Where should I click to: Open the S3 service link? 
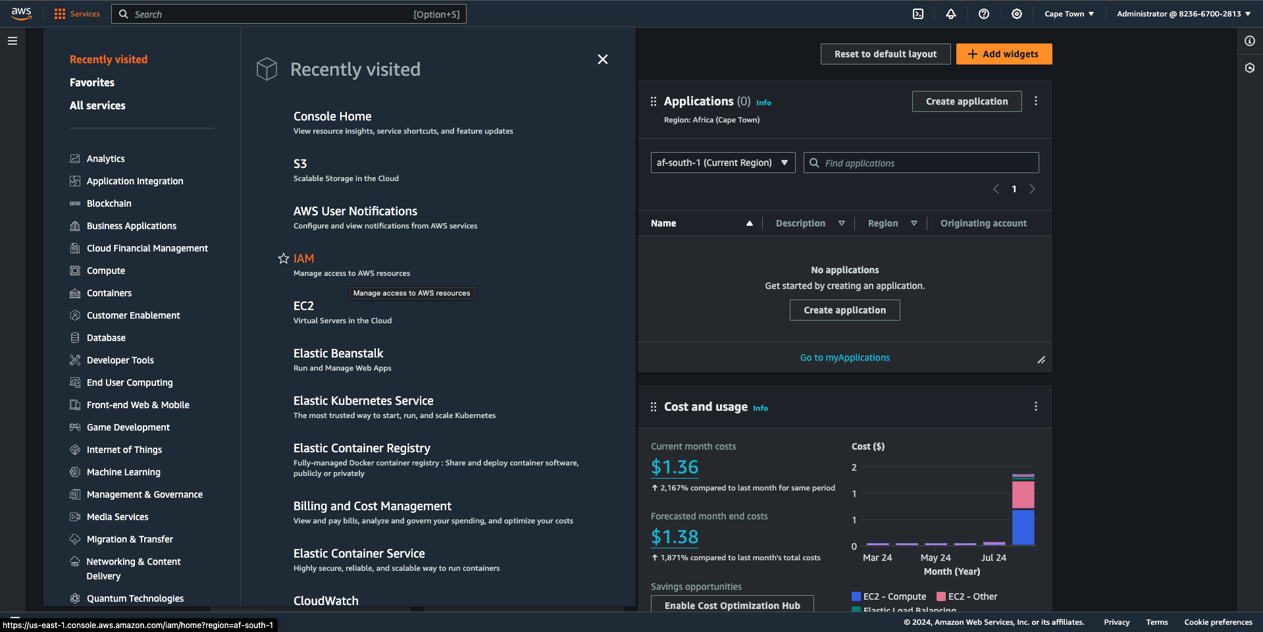300,164
